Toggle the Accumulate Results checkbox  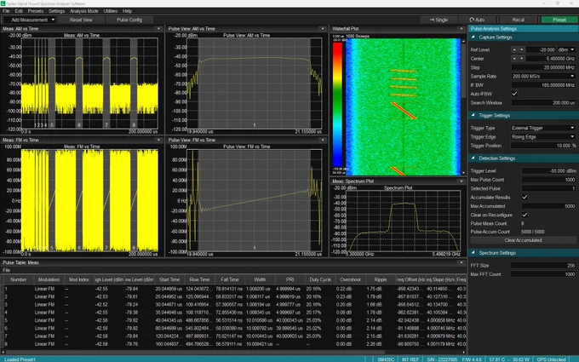pos(525,198)
